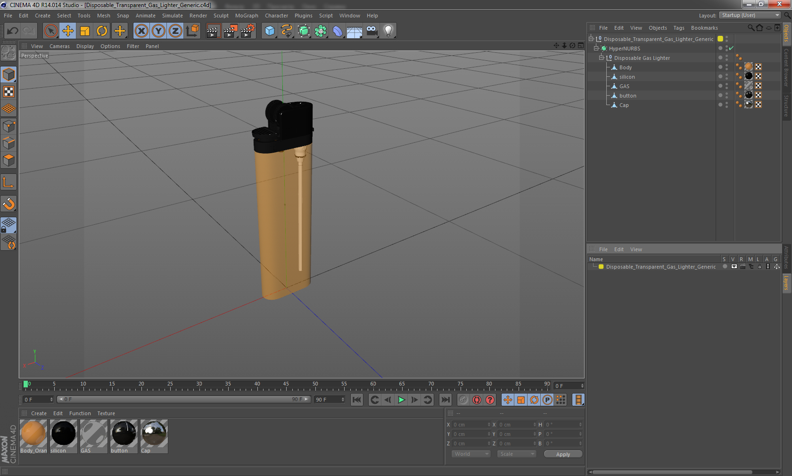Open the viewport Cameras menu
The image size is (792, 476).
(59, 46)
